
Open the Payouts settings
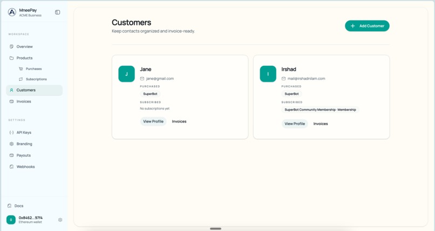click(35, 155)
